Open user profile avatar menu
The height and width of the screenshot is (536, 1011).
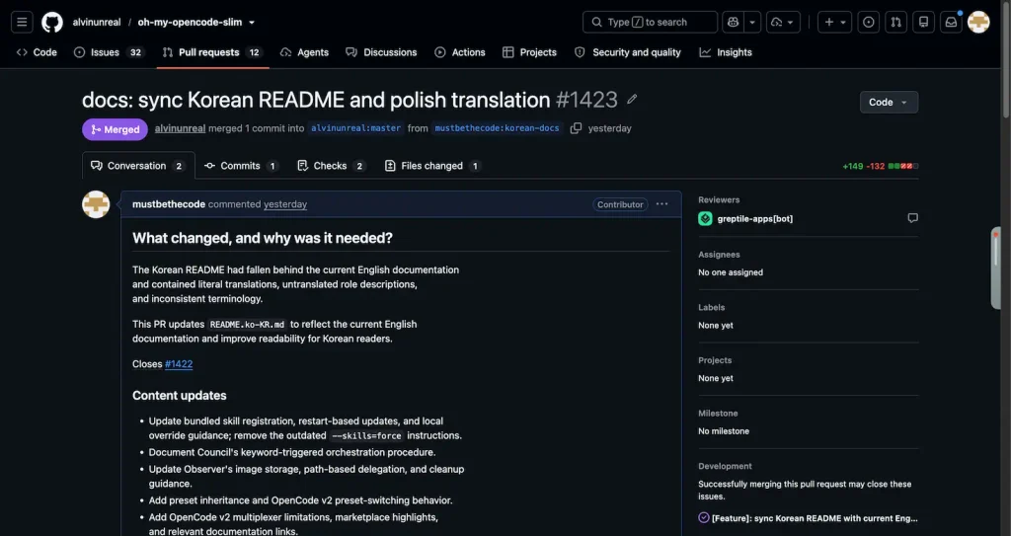(x=978, y=22)
